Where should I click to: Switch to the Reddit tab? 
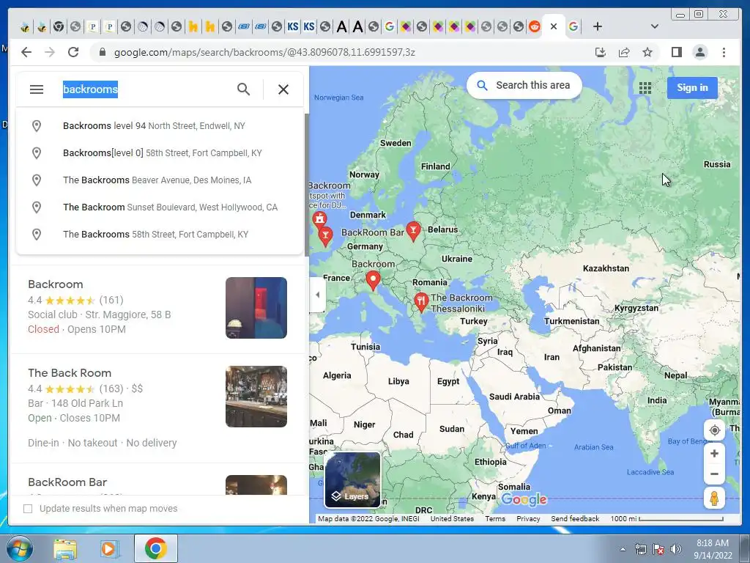coord(534,26)
